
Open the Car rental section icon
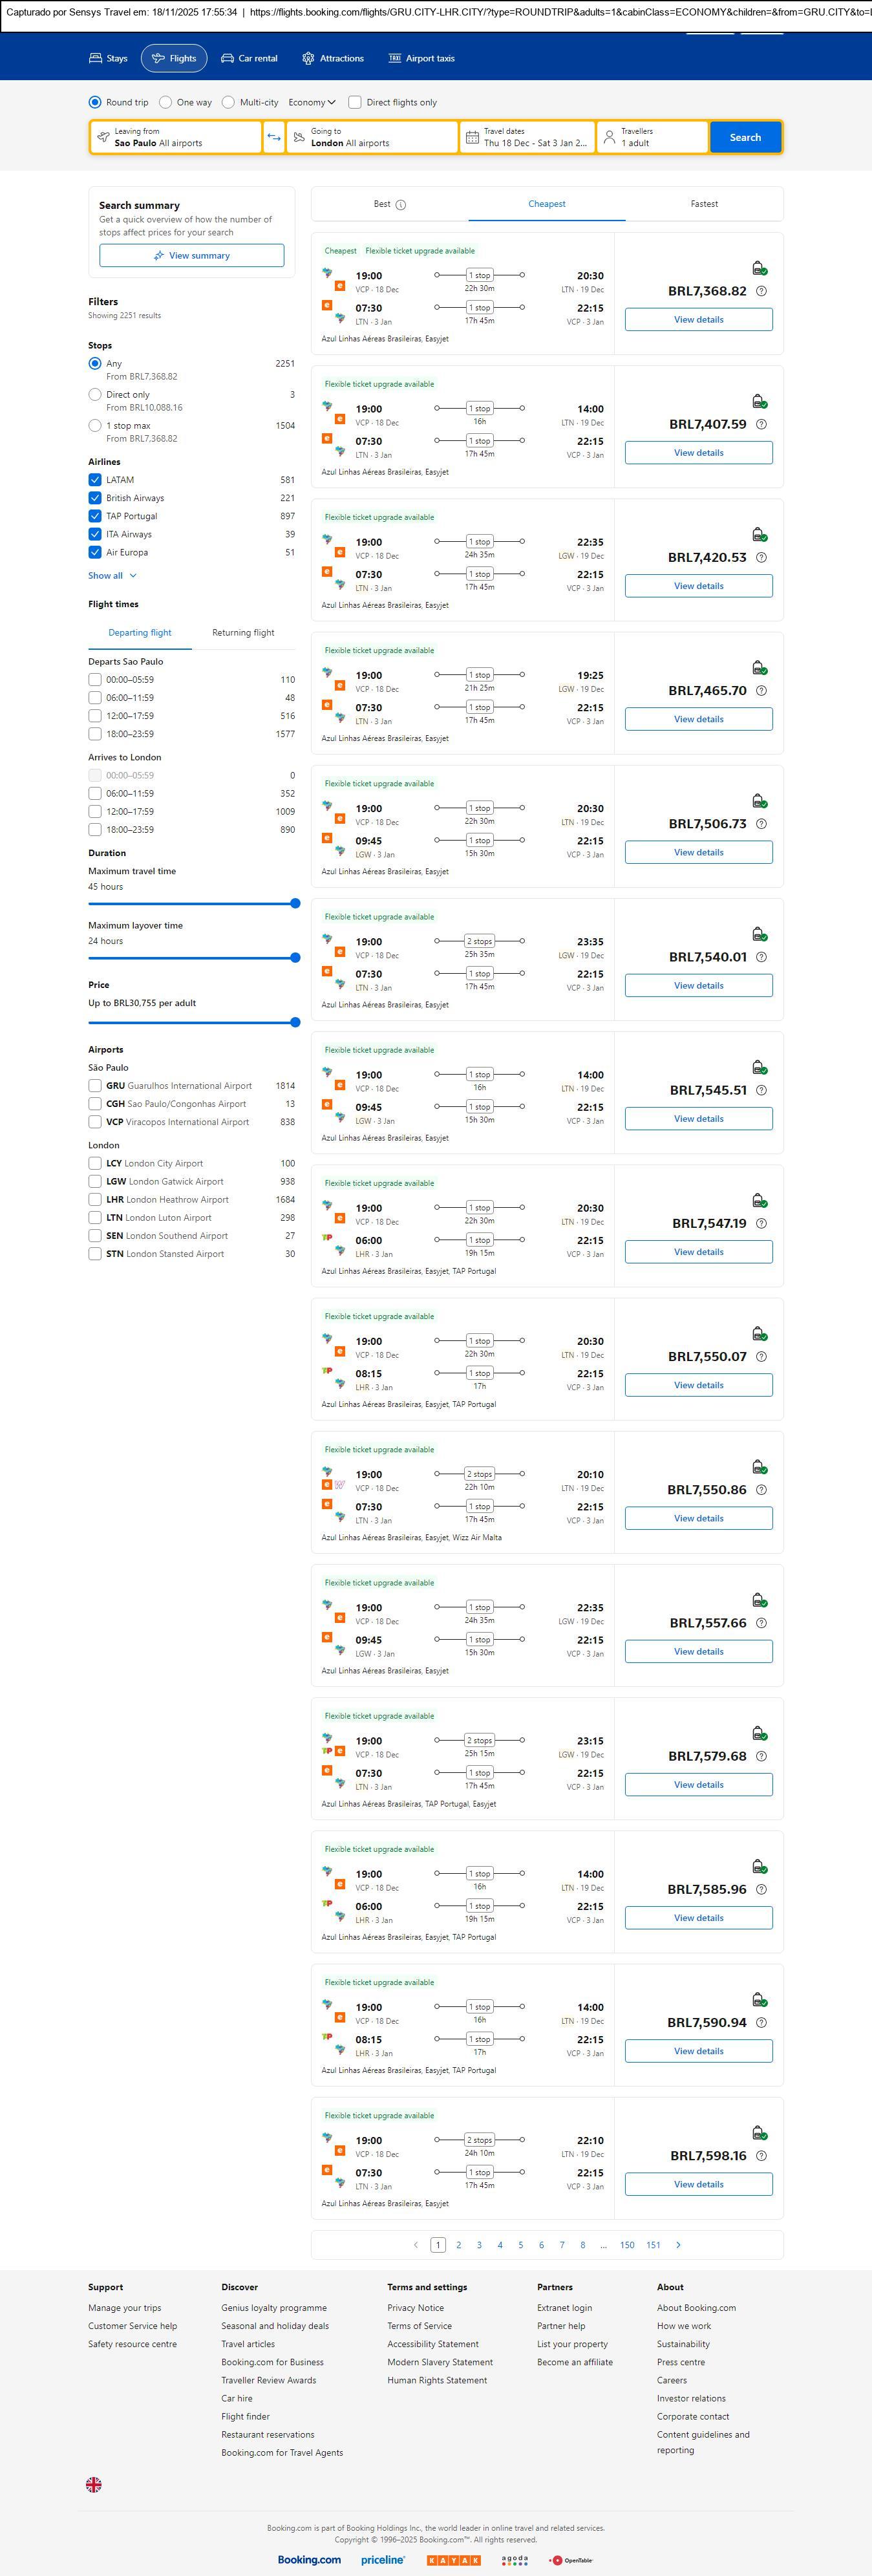pyautogui.click(x=228, y=59)
